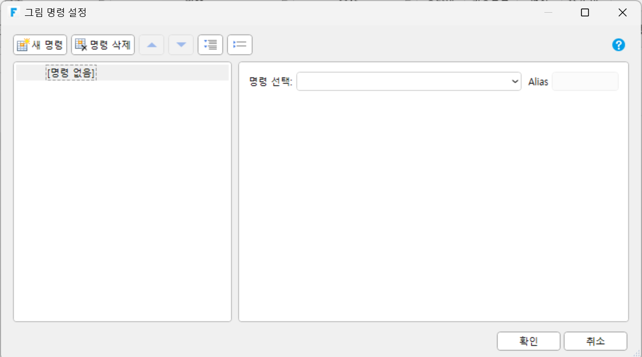The height and width of the screenshot is (357, 642).
Task: Click the 새 명령 (New Command) button
Action: (x=40, y=45)
